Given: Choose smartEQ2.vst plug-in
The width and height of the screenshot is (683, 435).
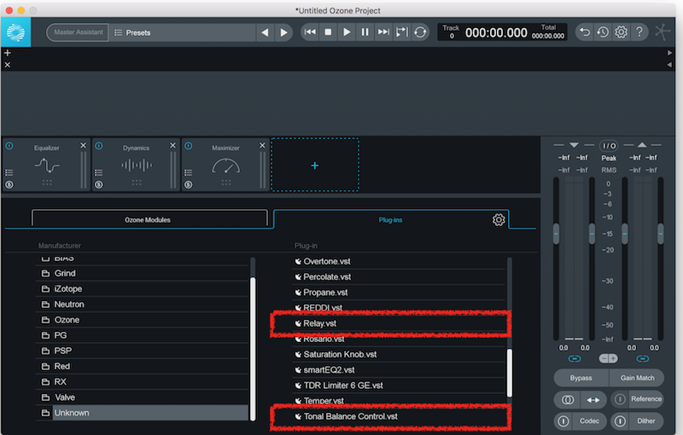Looking at the screenshot, I should pos(399,370).
